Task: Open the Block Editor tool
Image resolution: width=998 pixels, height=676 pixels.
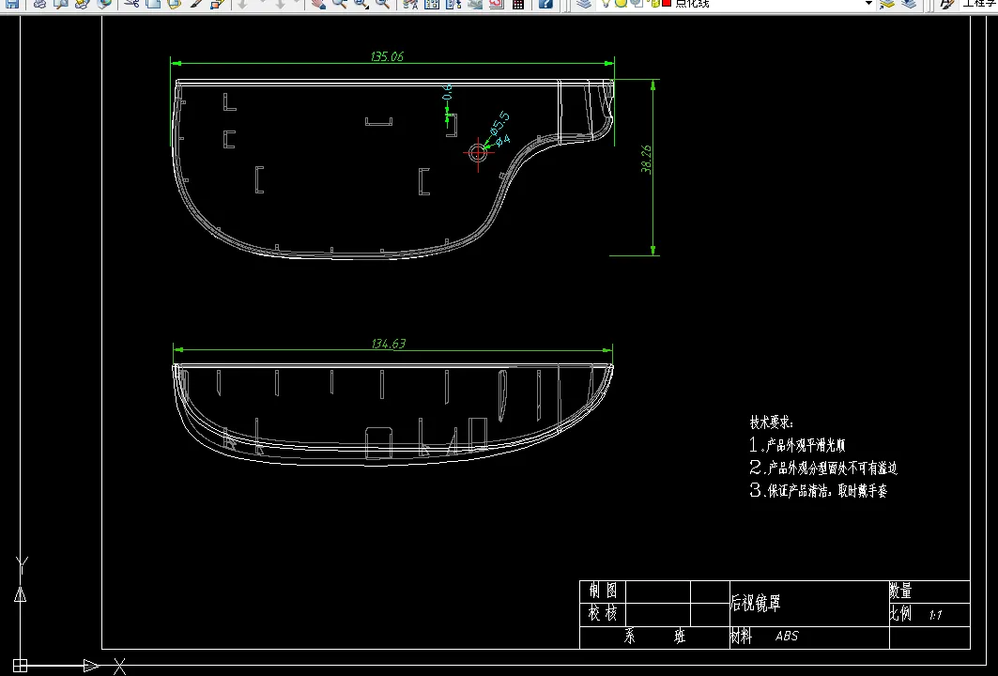Action: click(x=217, y=3)
